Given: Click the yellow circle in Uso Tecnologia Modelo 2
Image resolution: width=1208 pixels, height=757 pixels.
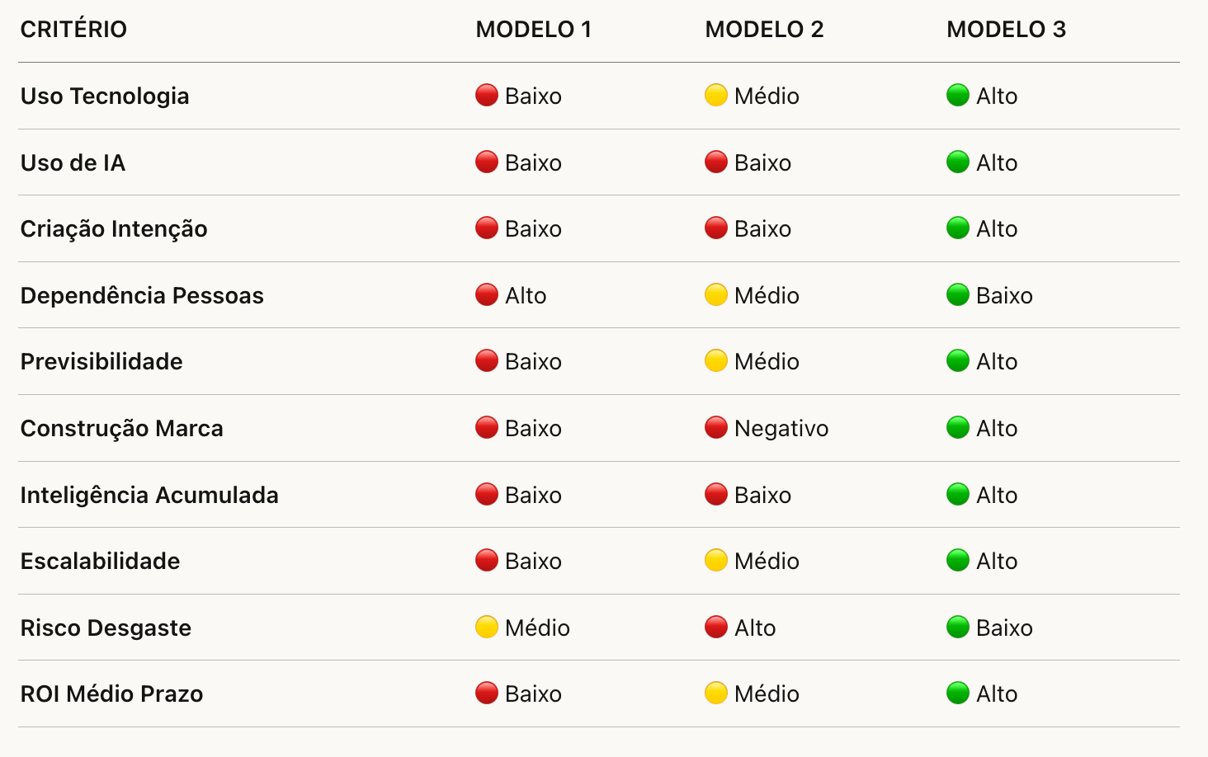Looking at the screenshot, I should [716, 96].
